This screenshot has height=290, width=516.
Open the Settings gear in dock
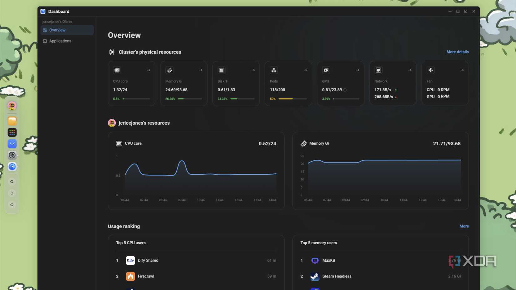coord(12,155)
